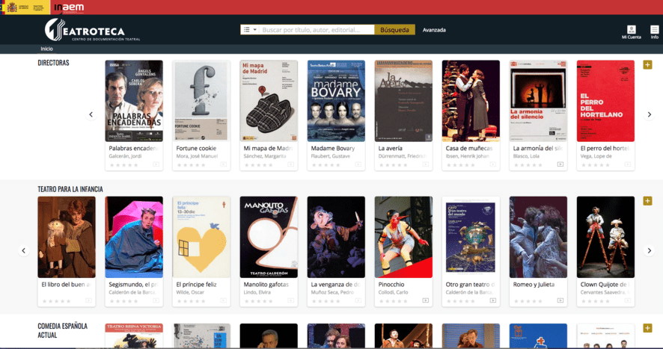Go to next items in Directoras carousel
The width and height of the screenshot is (663, 349).
tap(649, 114)
